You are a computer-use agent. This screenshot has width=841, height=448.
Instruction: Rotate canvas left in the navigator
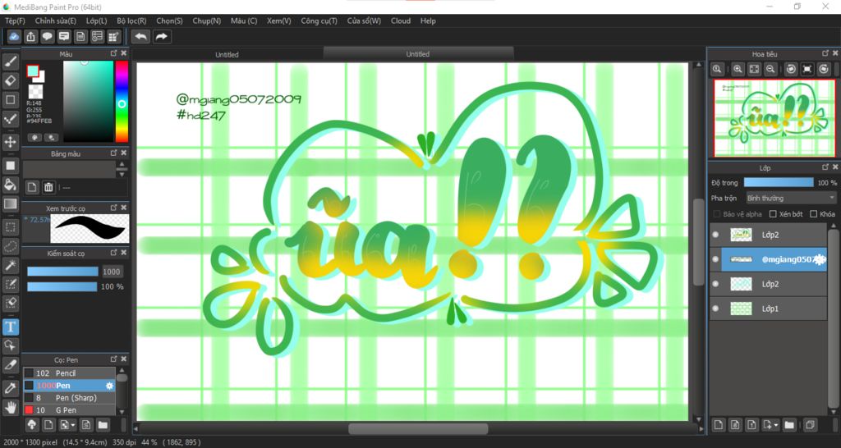pos(791,69)
